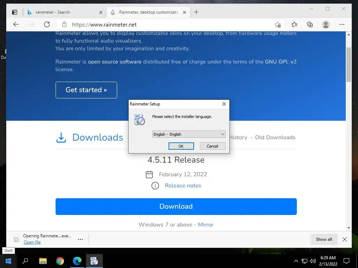Open the tab actions menu icon
Image resolution: width=358 pixels, height=268 pixels.
[x=15, y=12]
